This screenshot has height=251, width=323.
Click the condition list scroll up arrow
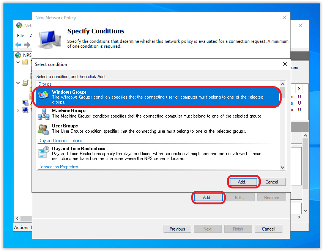pyautogui.click(x=283, y=84)
